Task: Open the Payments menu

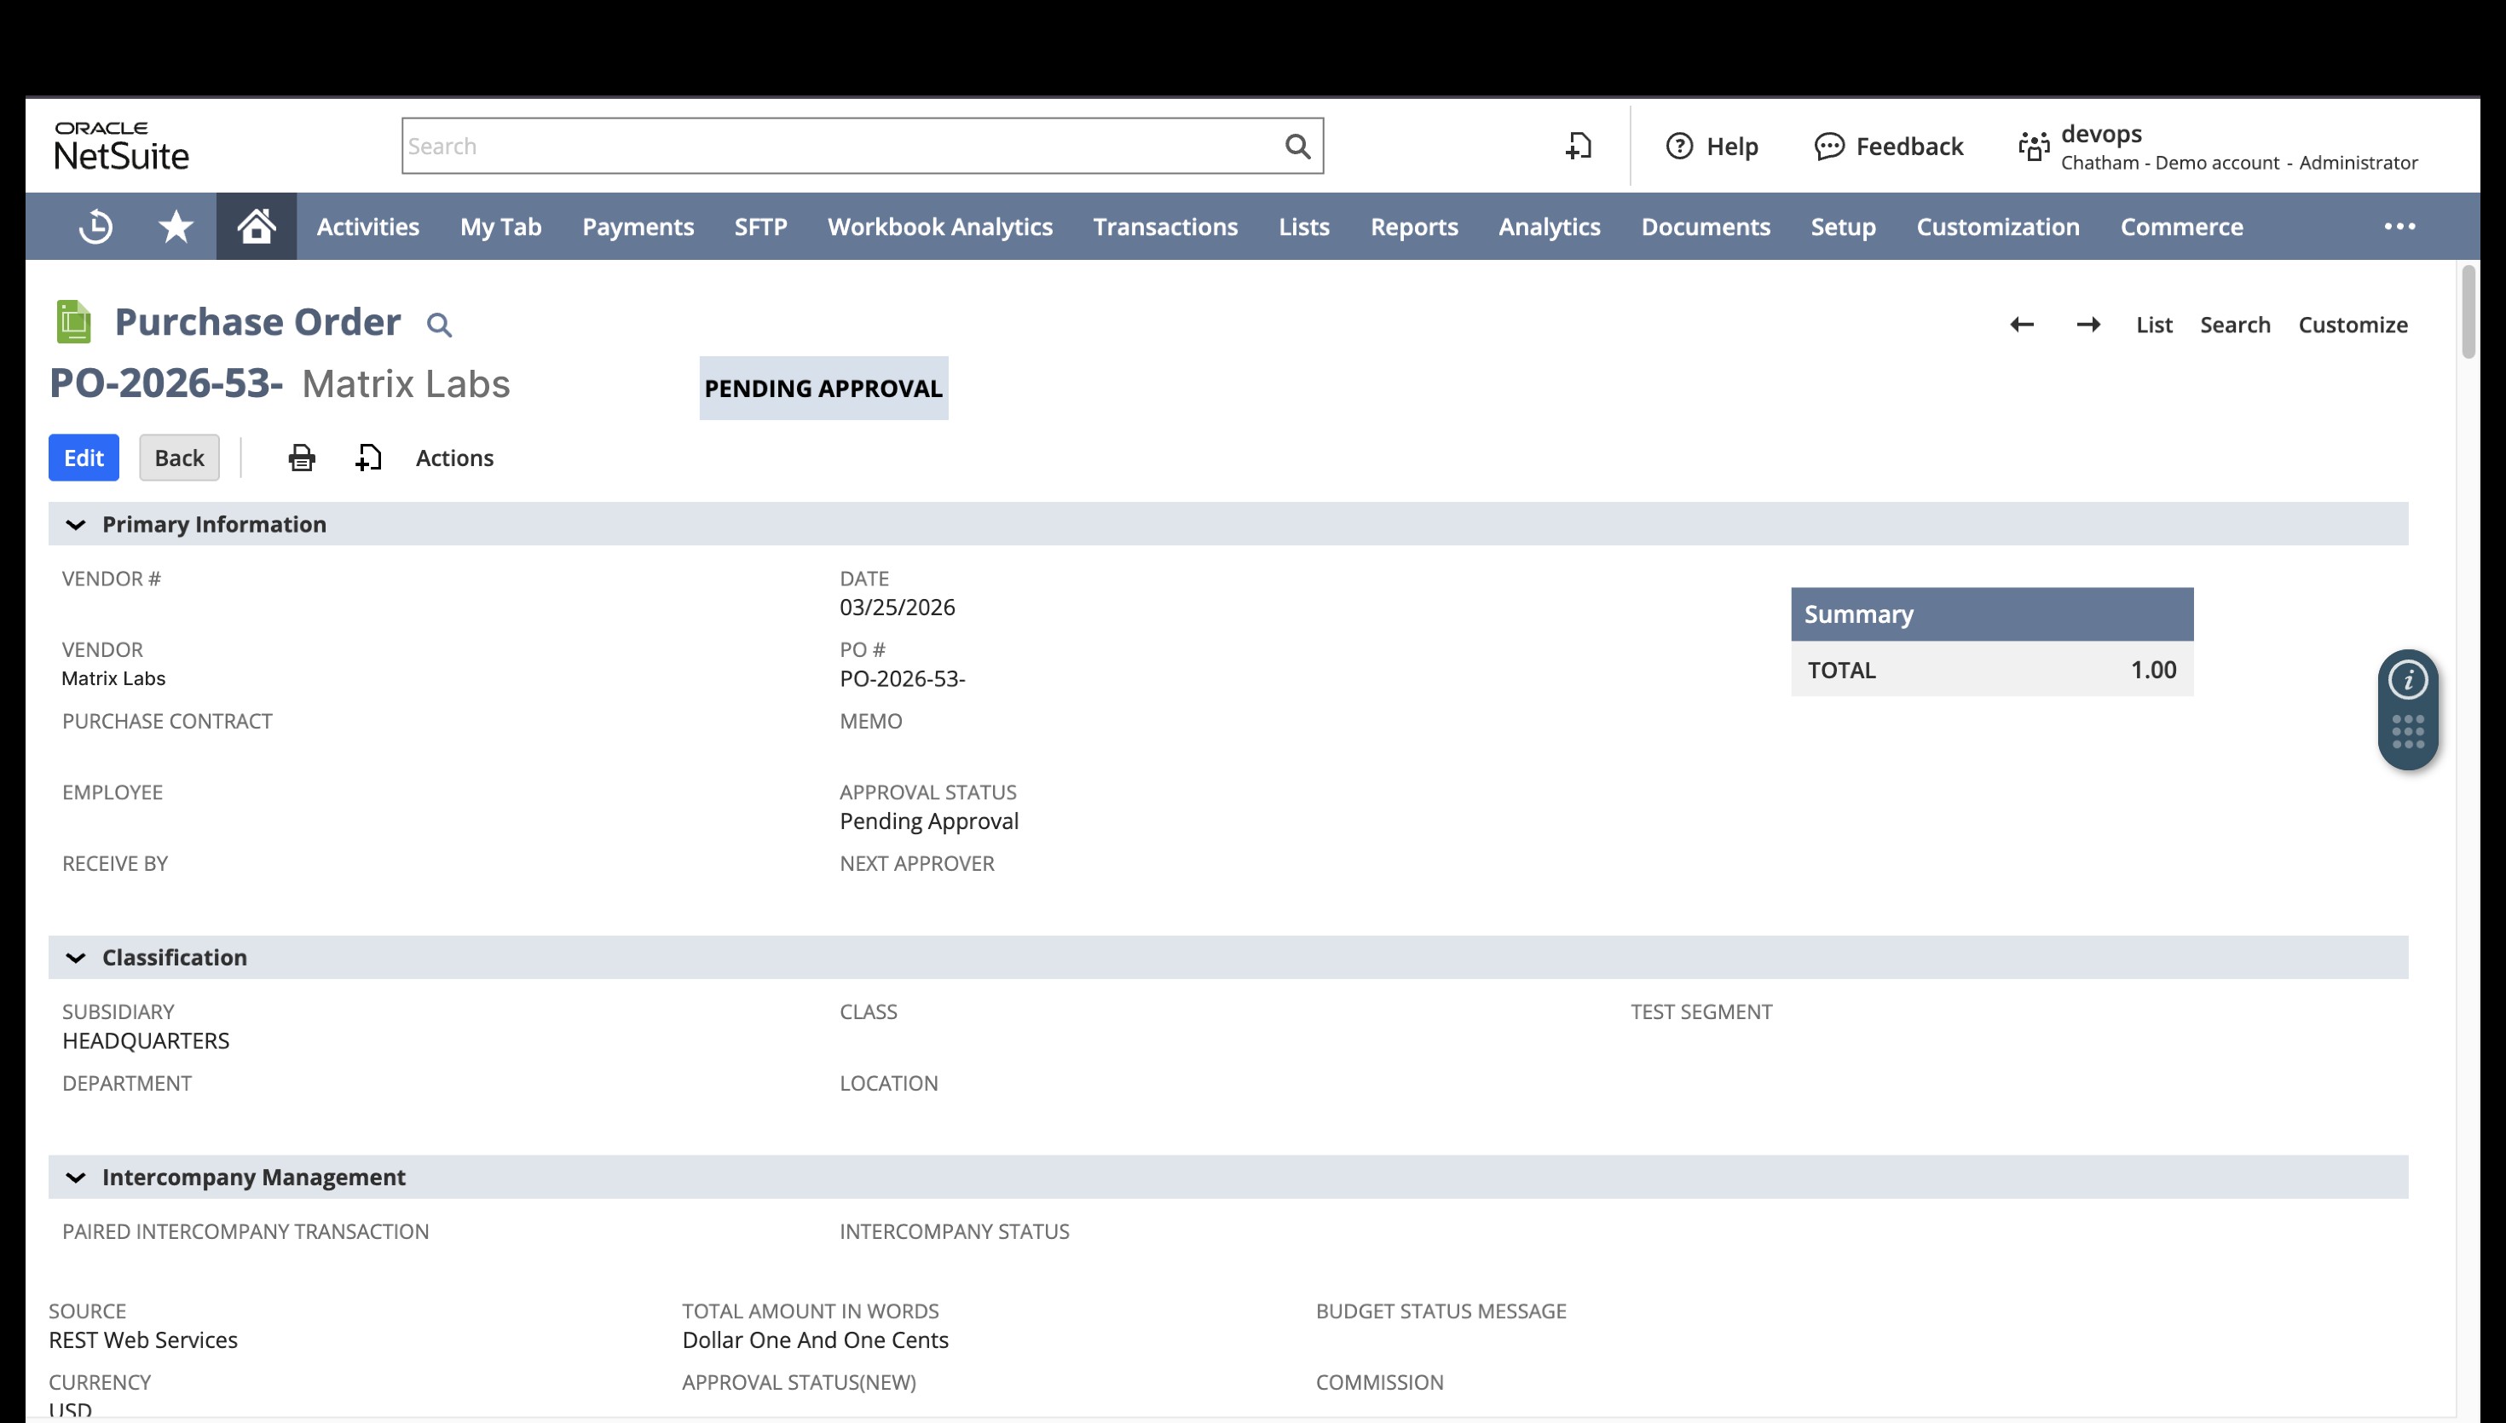Action: point(638,227)
